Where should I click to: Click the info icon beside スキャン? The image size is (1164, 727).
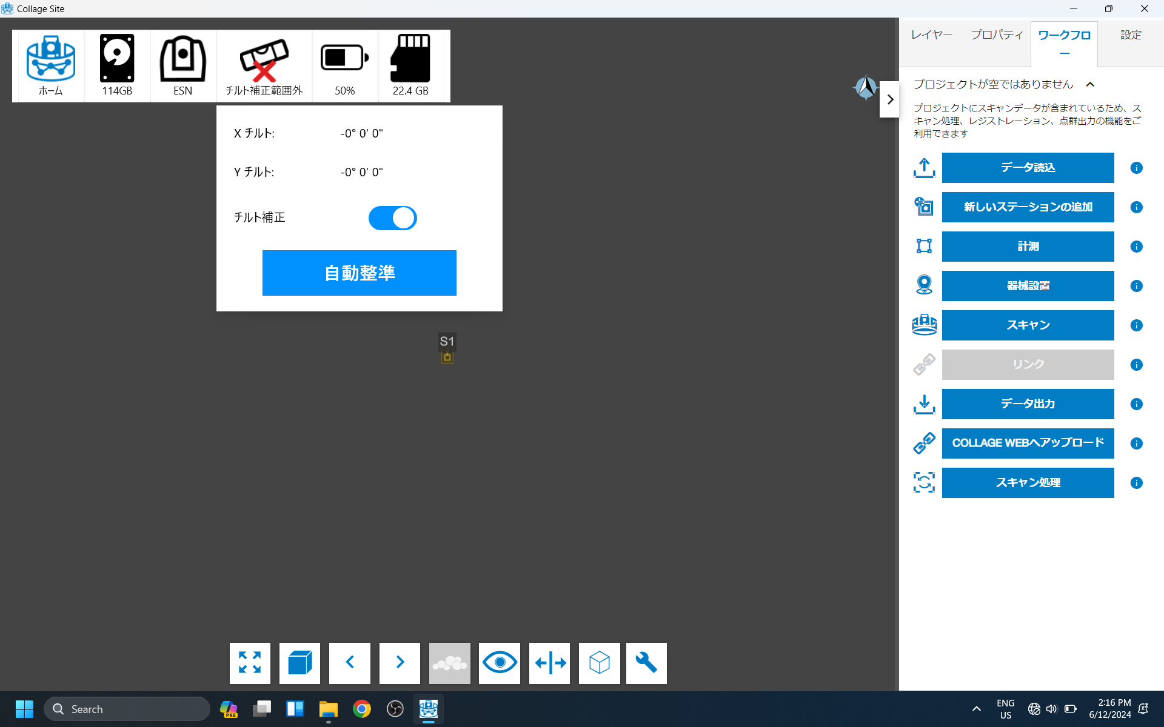1136,325
